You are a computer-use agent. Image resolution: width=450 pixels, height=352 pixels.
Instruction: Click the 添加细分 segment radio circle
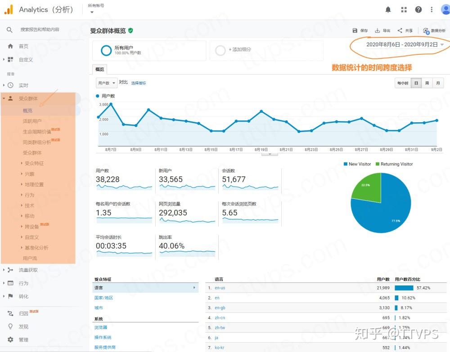pyautogui.click(x=219, y=49)
